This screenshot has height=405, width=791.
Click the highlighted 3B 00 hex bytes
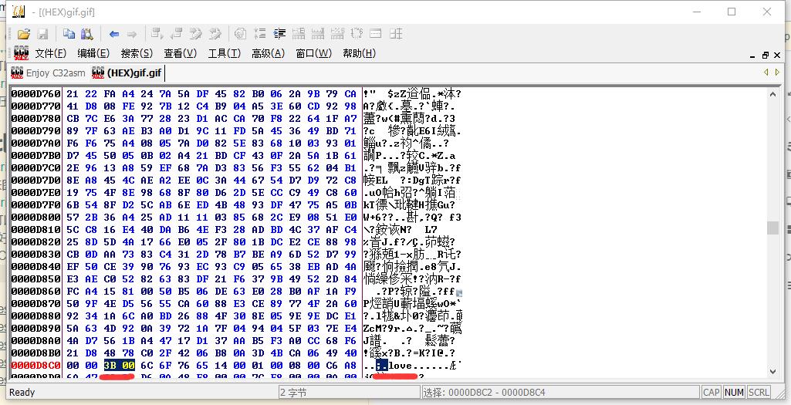click(119, 366)
